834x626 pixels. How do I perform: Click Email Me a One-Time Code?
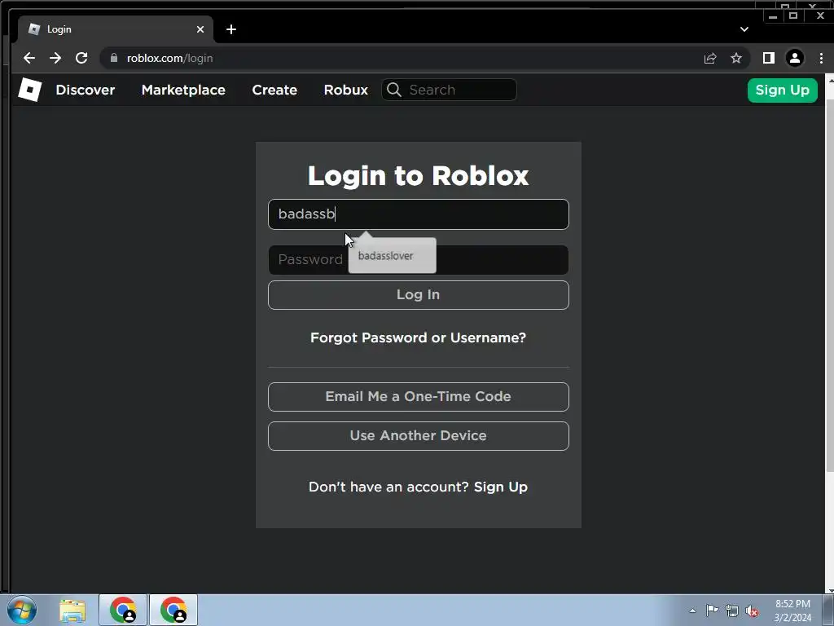click(419, 397)
